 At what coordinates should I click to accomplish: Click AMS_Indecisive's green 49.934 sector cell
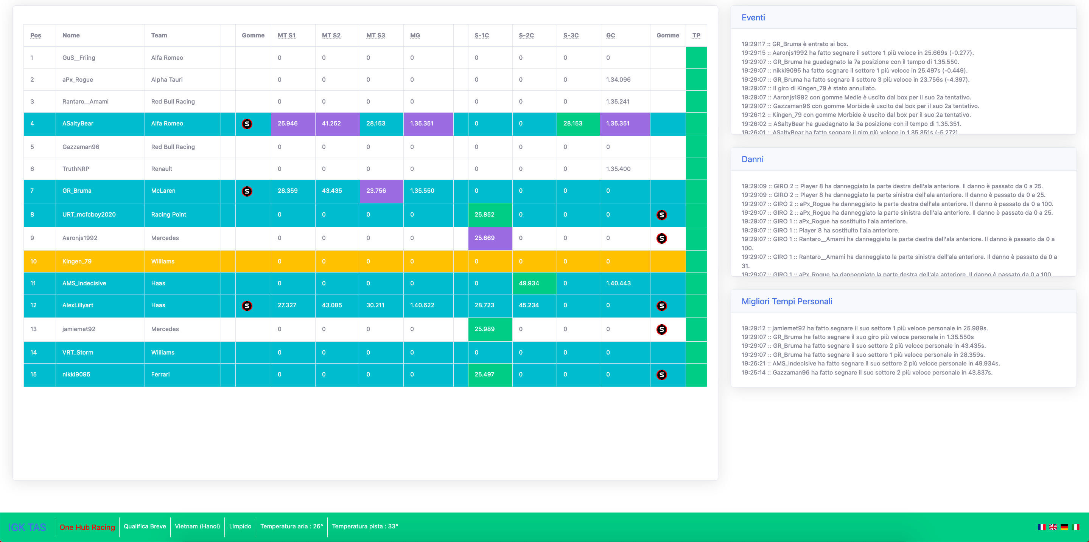534,283
